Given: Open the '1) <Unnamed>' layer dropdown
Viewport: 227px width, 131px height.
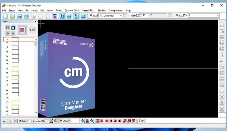Looking at the screenshot, I should (111, 16).
